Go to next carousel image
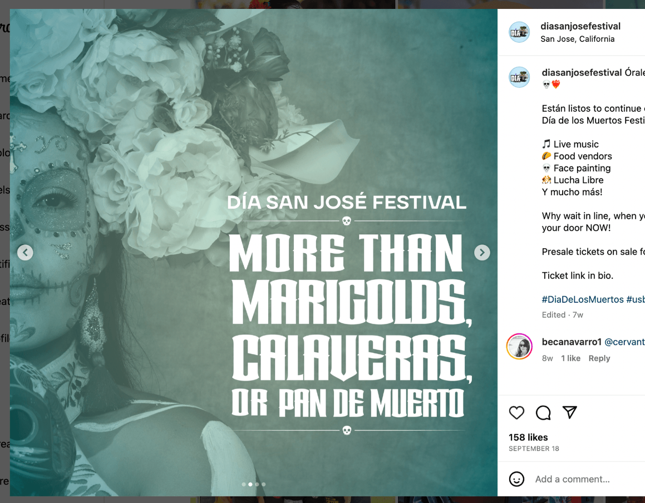 pos(482,252)
